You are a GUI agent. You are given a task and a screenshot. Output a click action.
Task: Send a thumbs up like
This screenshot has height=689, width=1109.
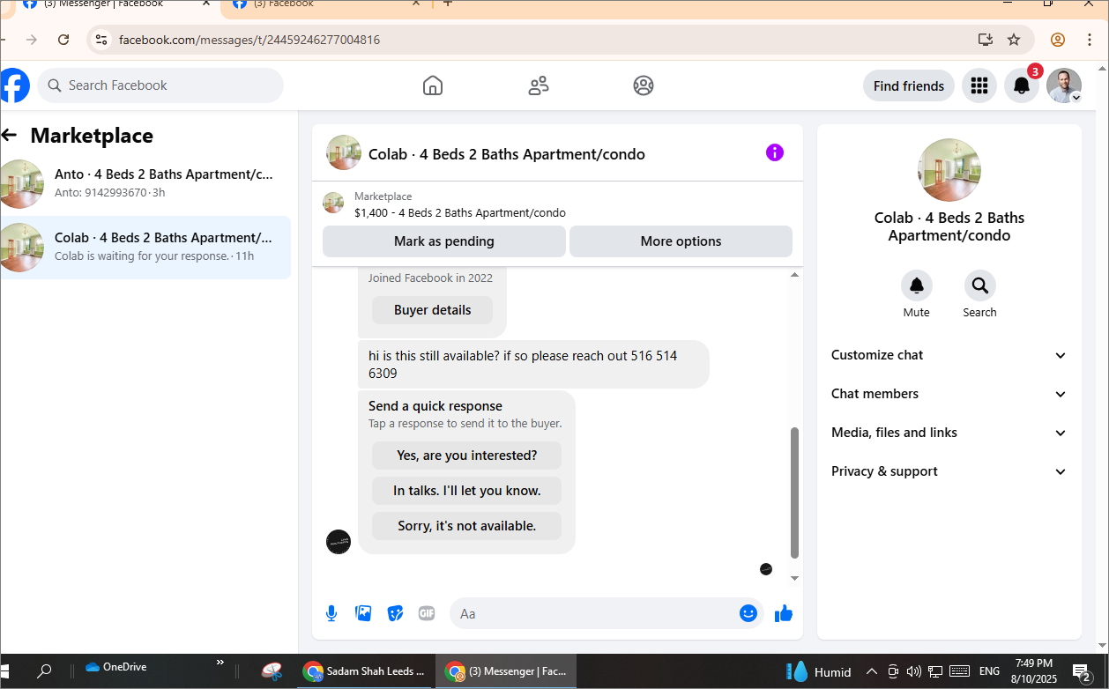[784, 613]
